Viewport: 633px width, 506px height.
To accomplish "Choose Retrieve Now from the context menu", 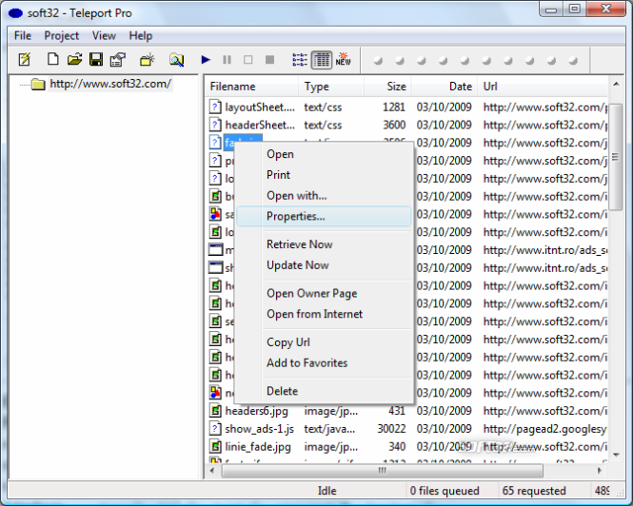I will tap(324, 244).
